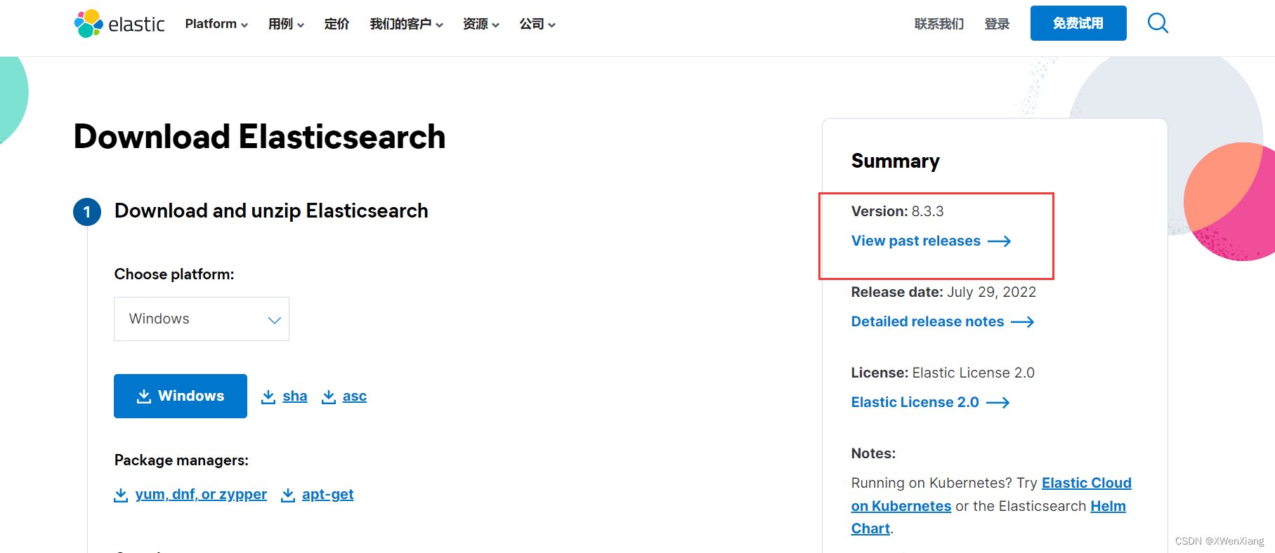Click Release date: July 29, 2022 text
This screenshot has width=1275, height=553.
[x=943, y=292]
